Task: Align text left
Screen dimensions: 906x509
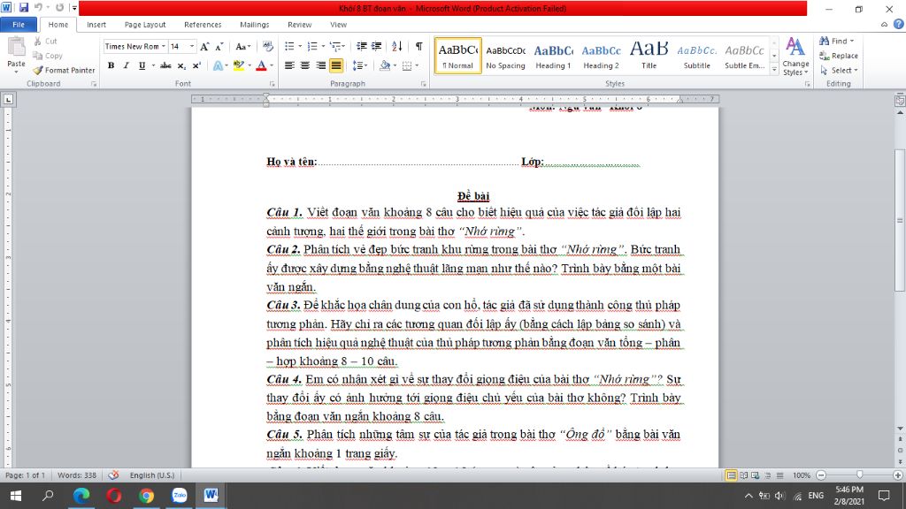Action: click(x=289, y=65)
